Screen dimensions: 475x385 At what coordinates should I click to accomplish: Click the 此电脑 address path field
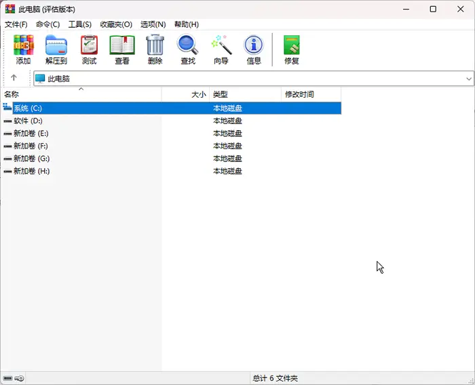[x=254, y=79]
